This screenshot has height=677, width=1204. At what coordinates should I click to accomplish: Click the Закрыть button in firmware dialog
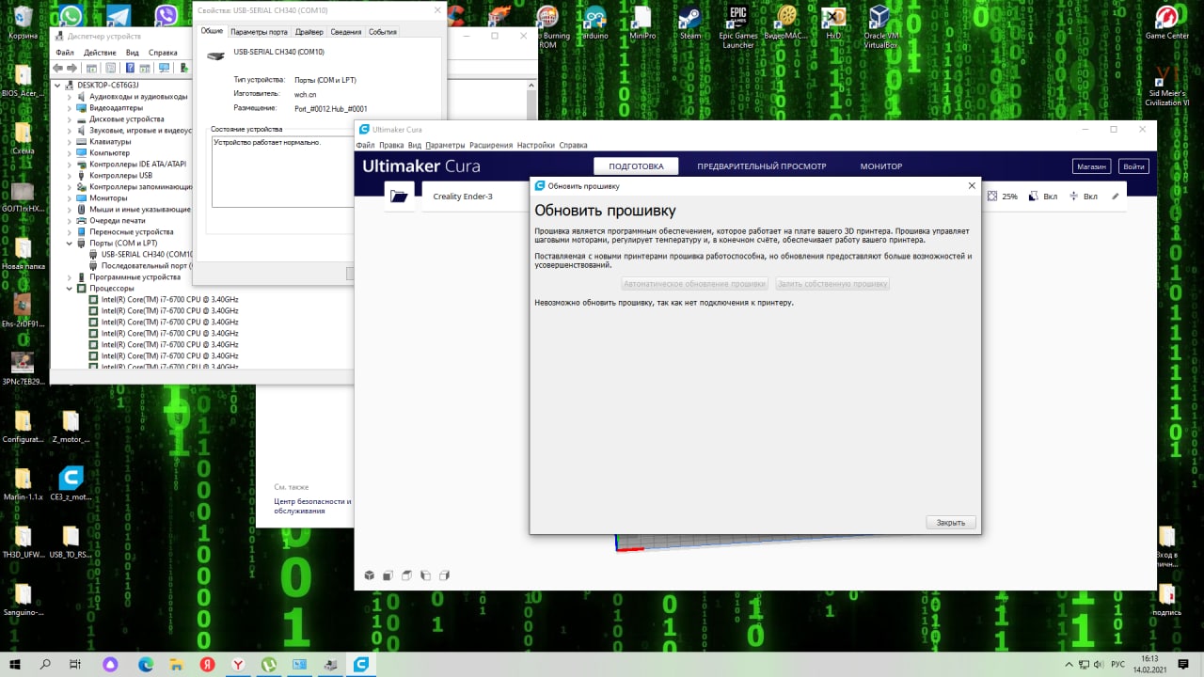click(951, 522)
